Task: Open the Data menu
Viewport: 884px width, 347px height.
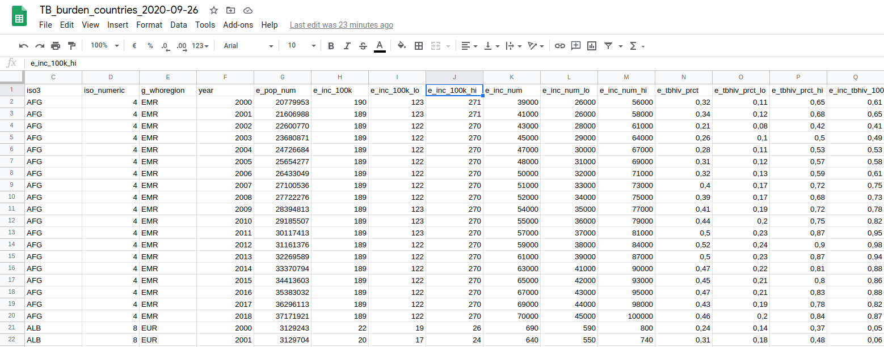Action: [179, 25]
